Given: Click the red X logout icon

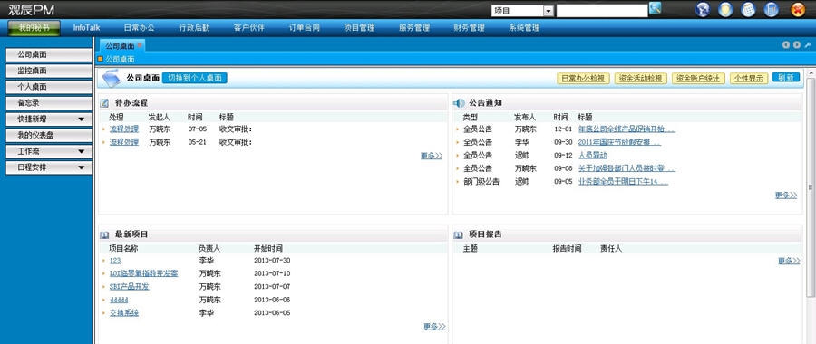Looking at the screenshot, I should 798,9.
